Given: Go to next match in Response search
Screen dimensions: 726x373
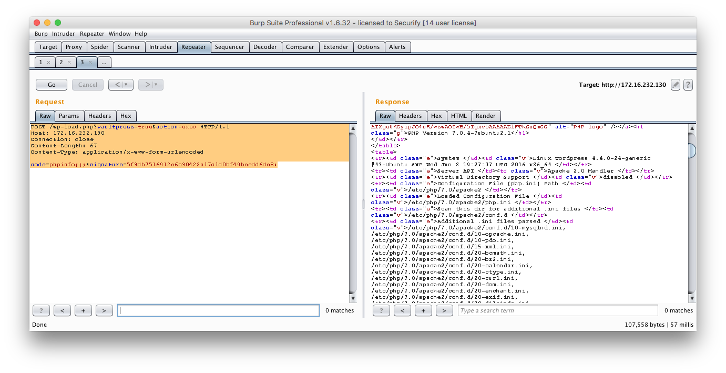Looking at the screenshot, I should pyautogui.click(x=444, y=310).
